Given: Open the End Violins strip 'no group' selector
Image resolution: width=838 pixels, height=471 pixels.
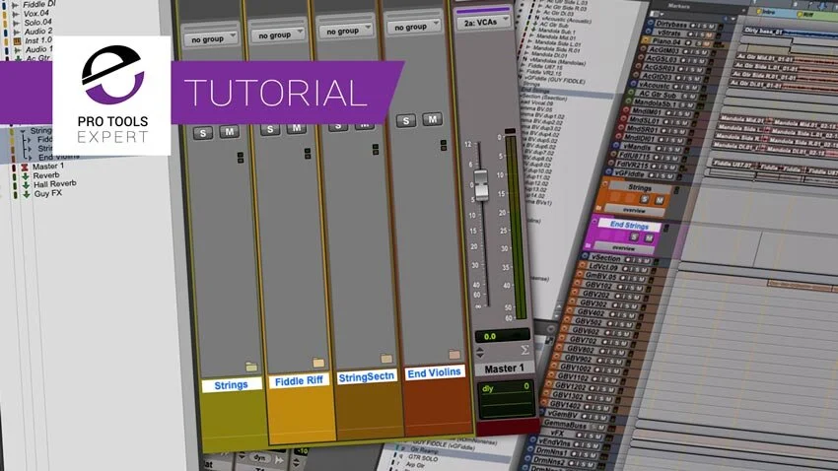Looking at the screenshot, I should pyautogui.click(x=414, y=27).
